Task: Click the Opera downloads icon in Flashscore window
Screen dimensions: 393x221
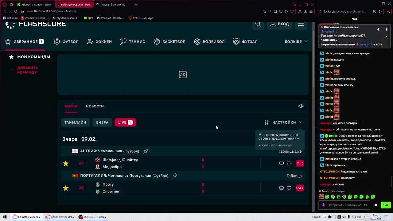Action: pyautogui.click(x=305, y=11)
